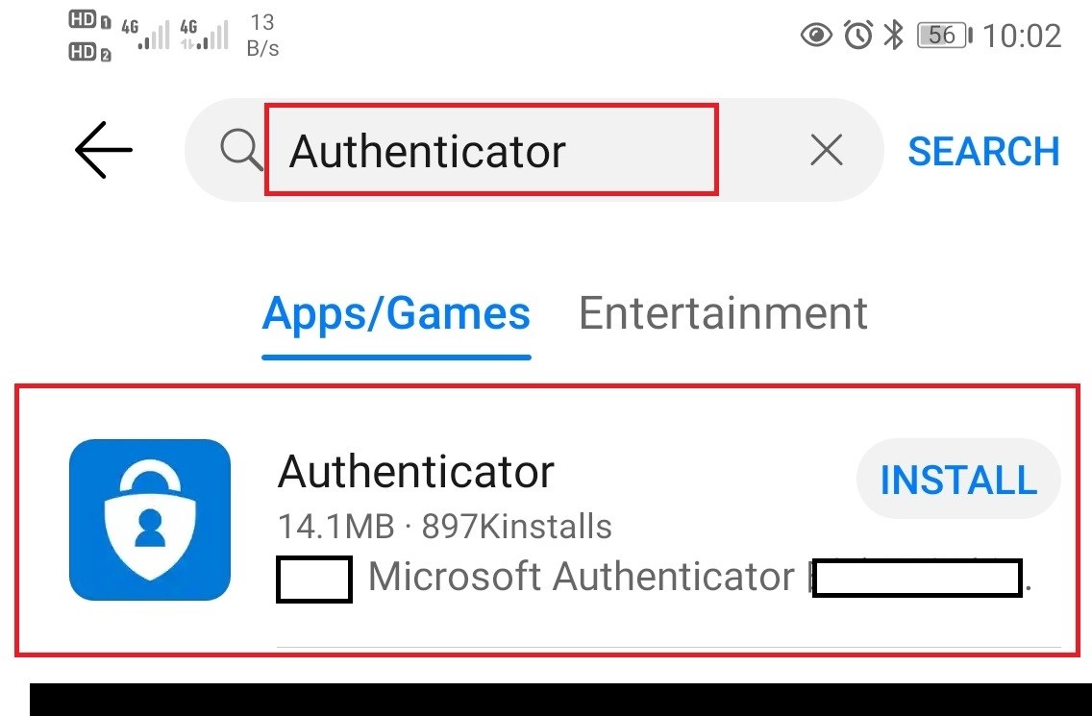Tap the magnifying glass search icon

point(241,150)
